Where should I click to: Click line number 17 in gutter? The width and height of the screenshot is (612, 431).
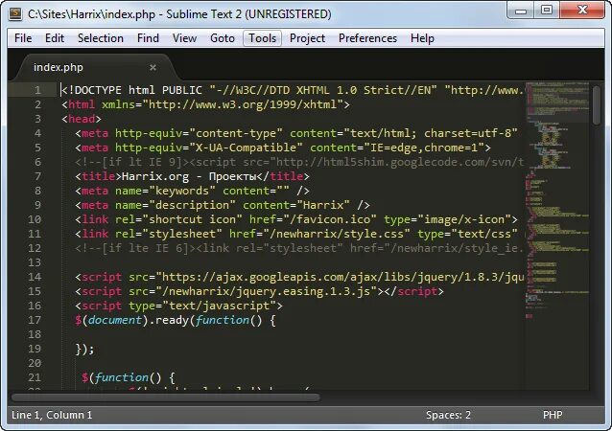pos(35,320)
